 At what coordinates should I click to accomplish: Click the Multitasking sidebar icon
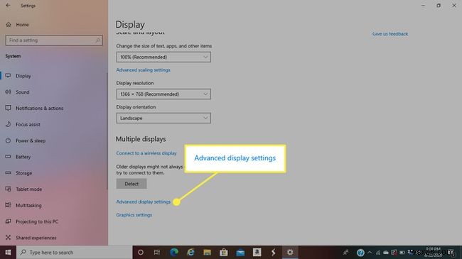coord(9,205)
